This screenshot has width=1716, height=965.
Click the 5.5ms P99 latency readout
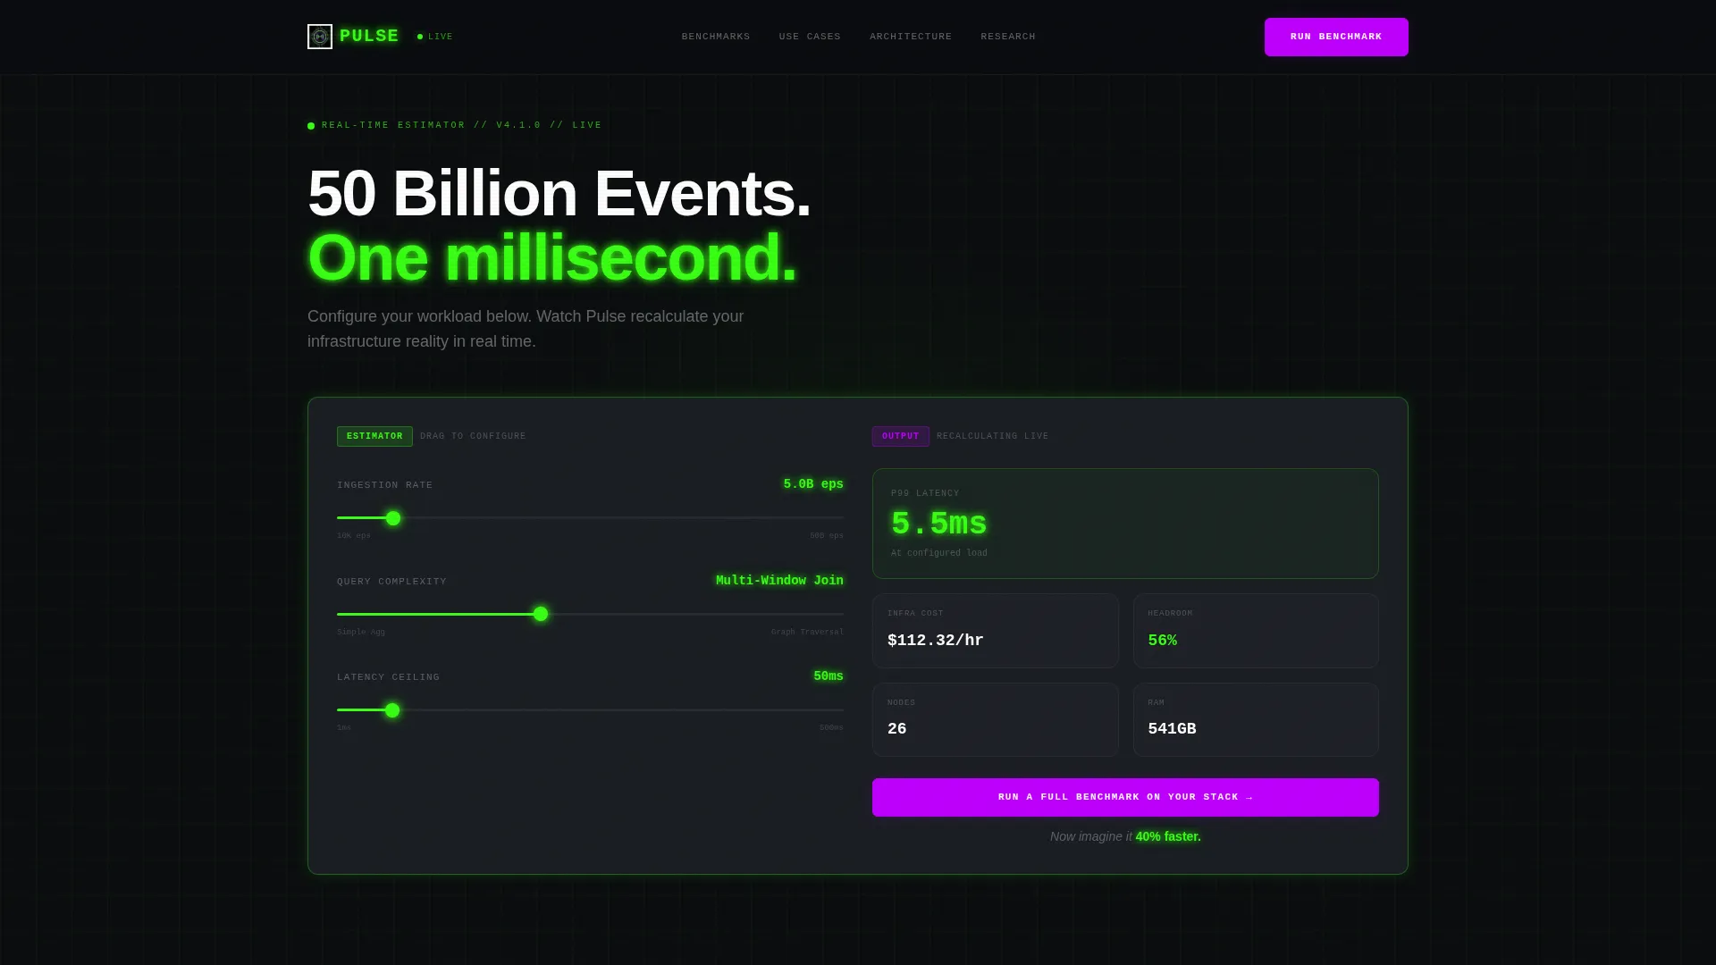pyautogui.click(x=939, y=524)
